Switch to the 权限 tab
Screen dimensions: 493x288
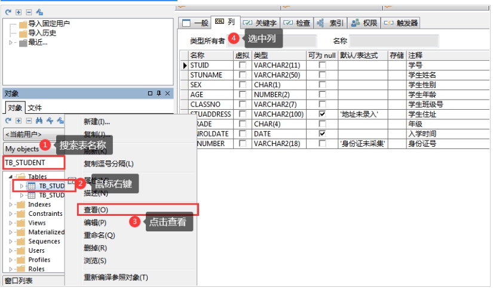pos(364,23)
